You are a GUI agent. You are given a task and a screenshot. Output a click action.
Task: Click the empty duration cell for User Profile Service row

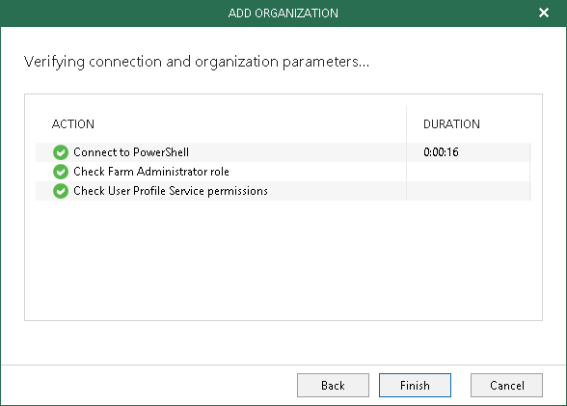[469, 191]
